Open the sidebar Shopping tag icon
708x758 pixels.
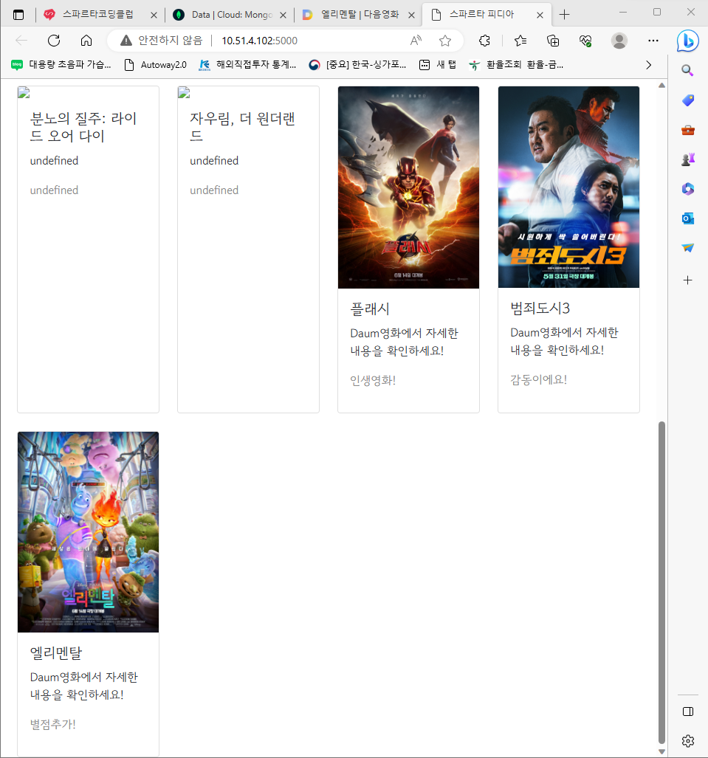pyautogui.click(x=687, y=100)
